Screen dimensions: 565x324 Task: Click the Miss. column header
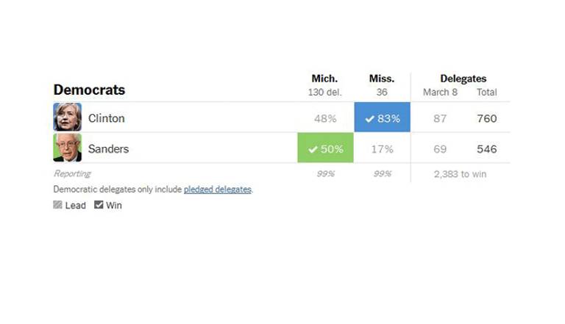coord(382,79)
